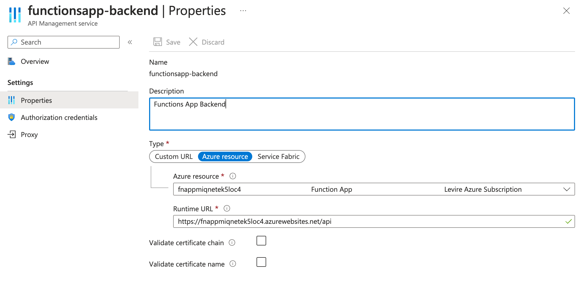Click the API Management service subtitle
582x305 pixels.
(x=63, y=24)
